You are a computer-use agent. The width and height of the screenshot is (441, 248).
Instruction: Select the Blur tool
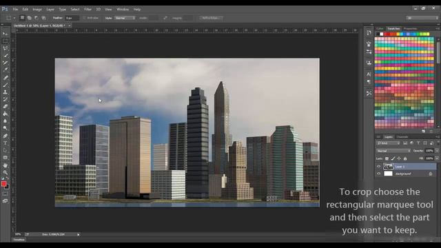click(5, 121)
